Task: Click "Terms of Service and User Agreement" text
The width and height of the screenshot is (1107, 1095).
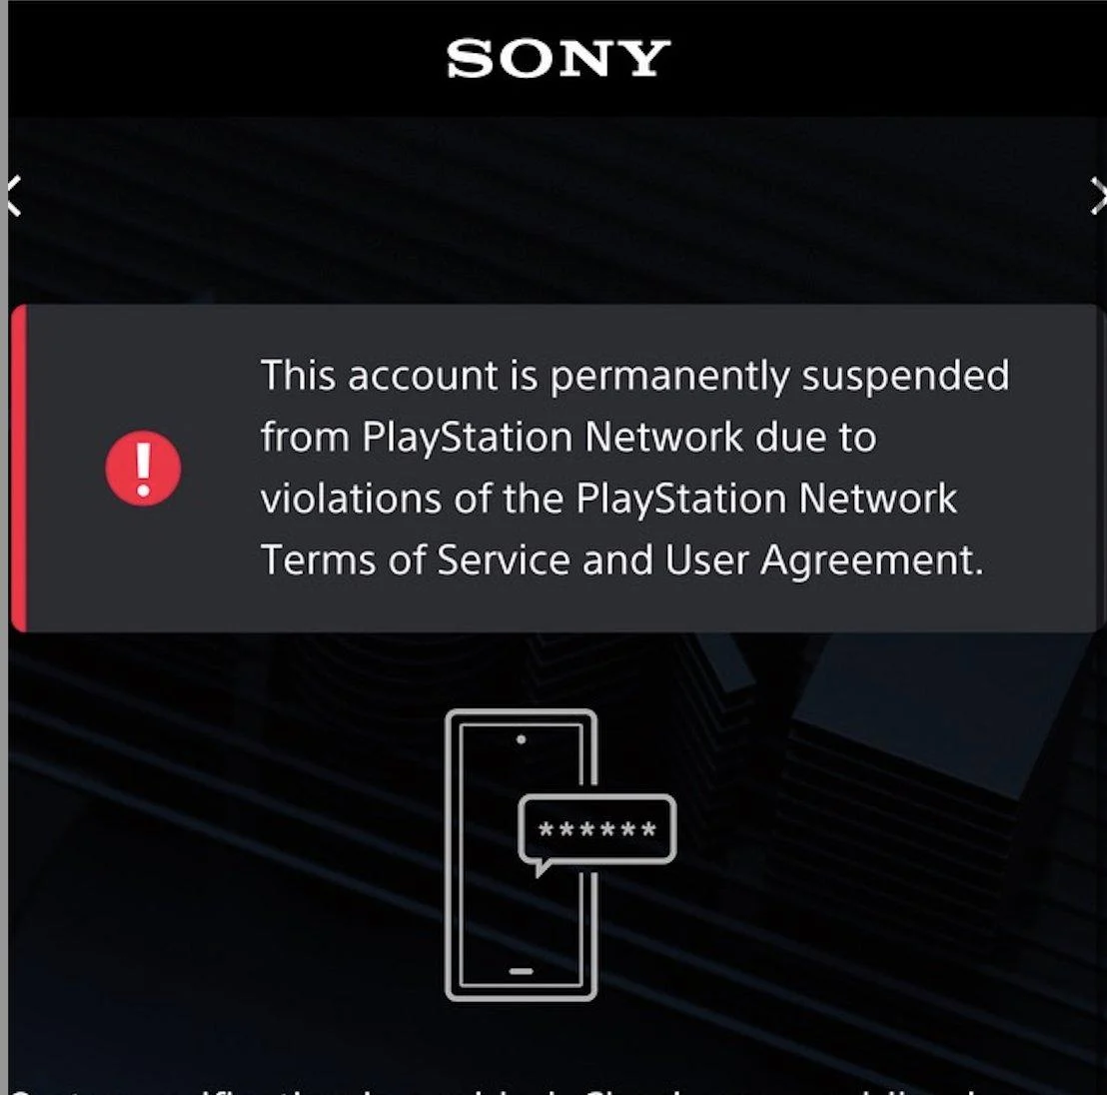Action: click(622, 559)
